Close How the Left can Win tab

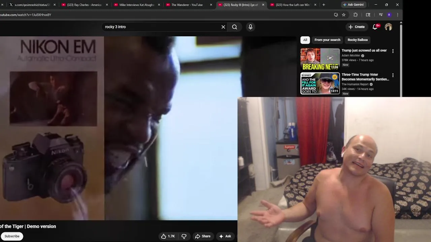(315, 5)
